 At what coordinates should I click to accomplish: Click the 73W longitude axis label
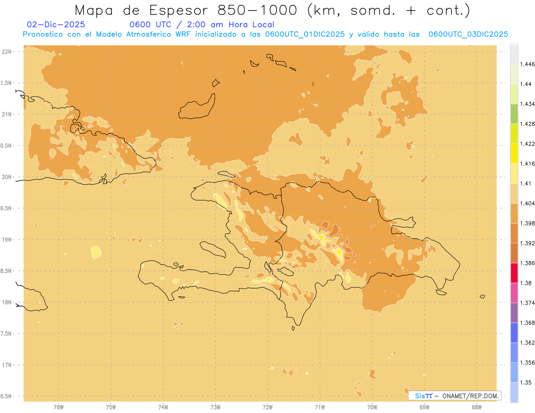click(x=215, y=407)
